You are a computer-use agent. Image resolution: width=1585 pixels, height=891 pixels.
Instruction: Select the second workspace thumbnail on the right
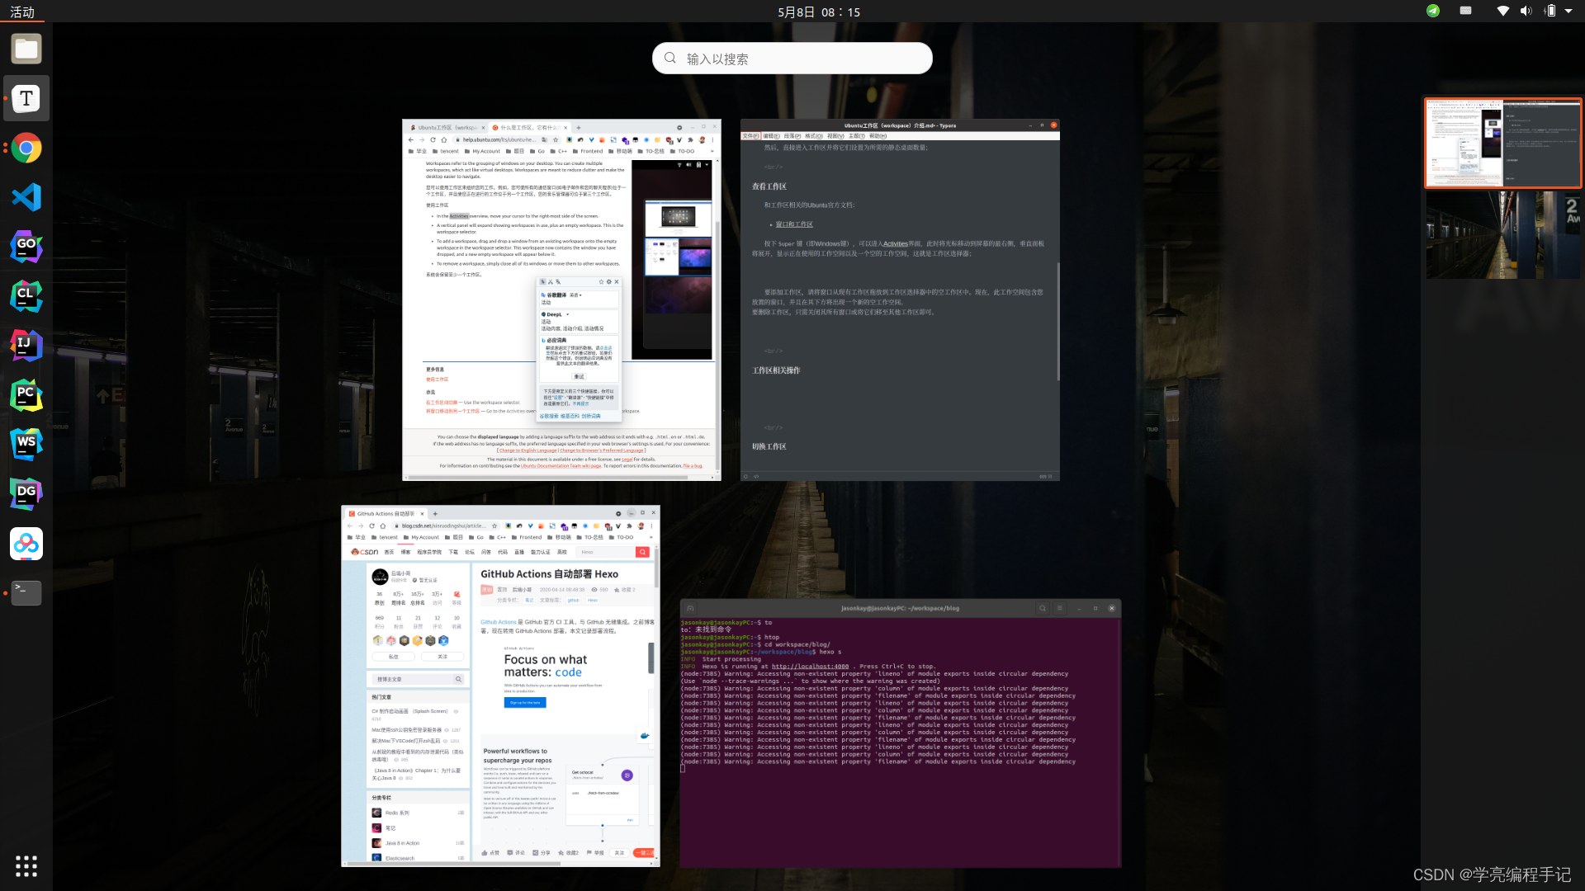(x=1502, y=235)
